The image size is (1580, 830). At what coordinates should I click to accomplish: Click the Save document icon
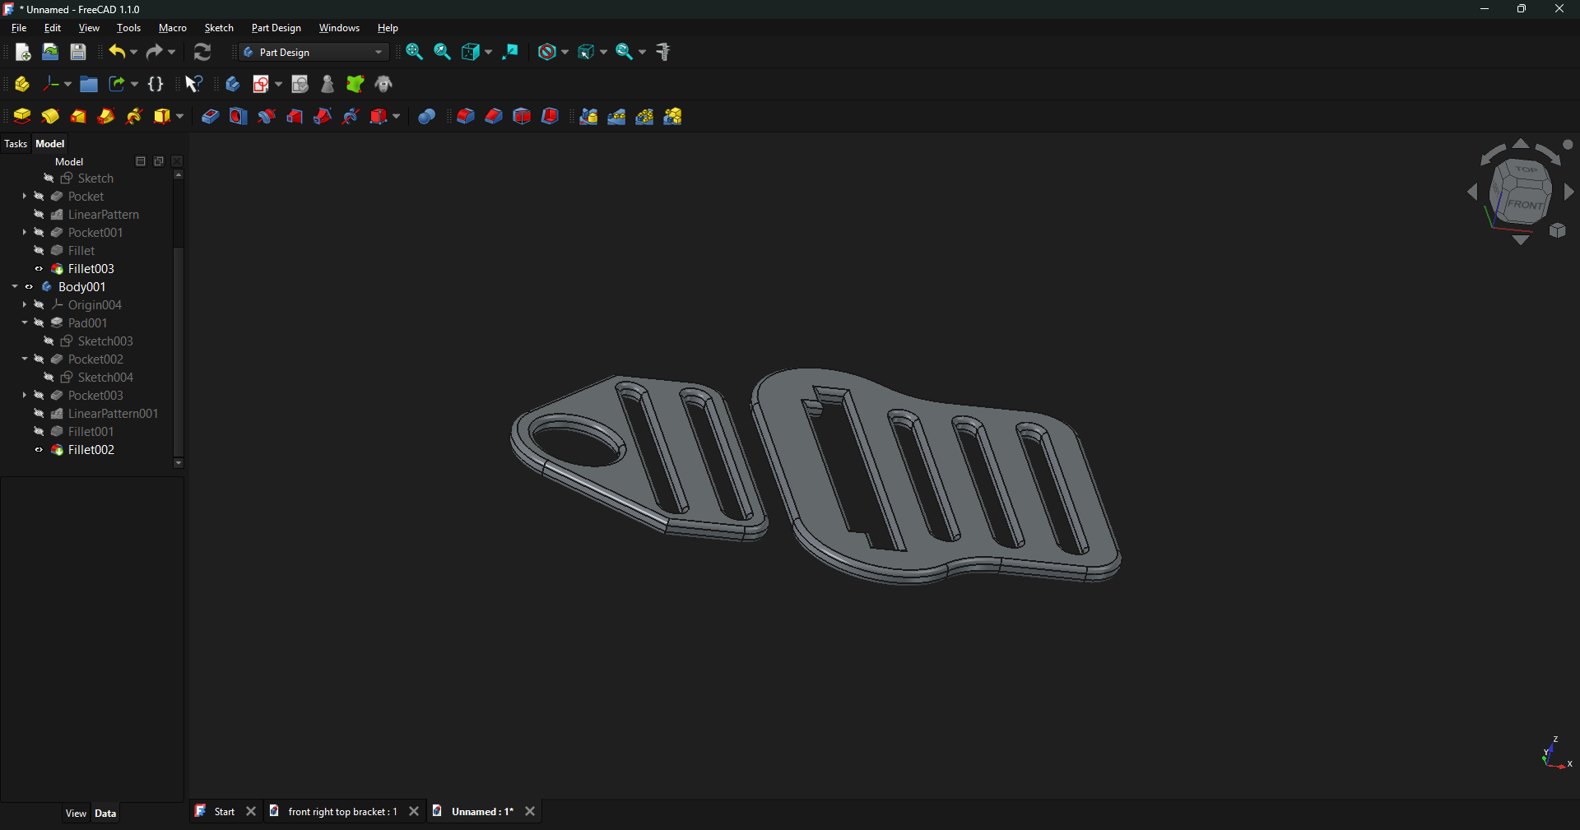point(78,52)
